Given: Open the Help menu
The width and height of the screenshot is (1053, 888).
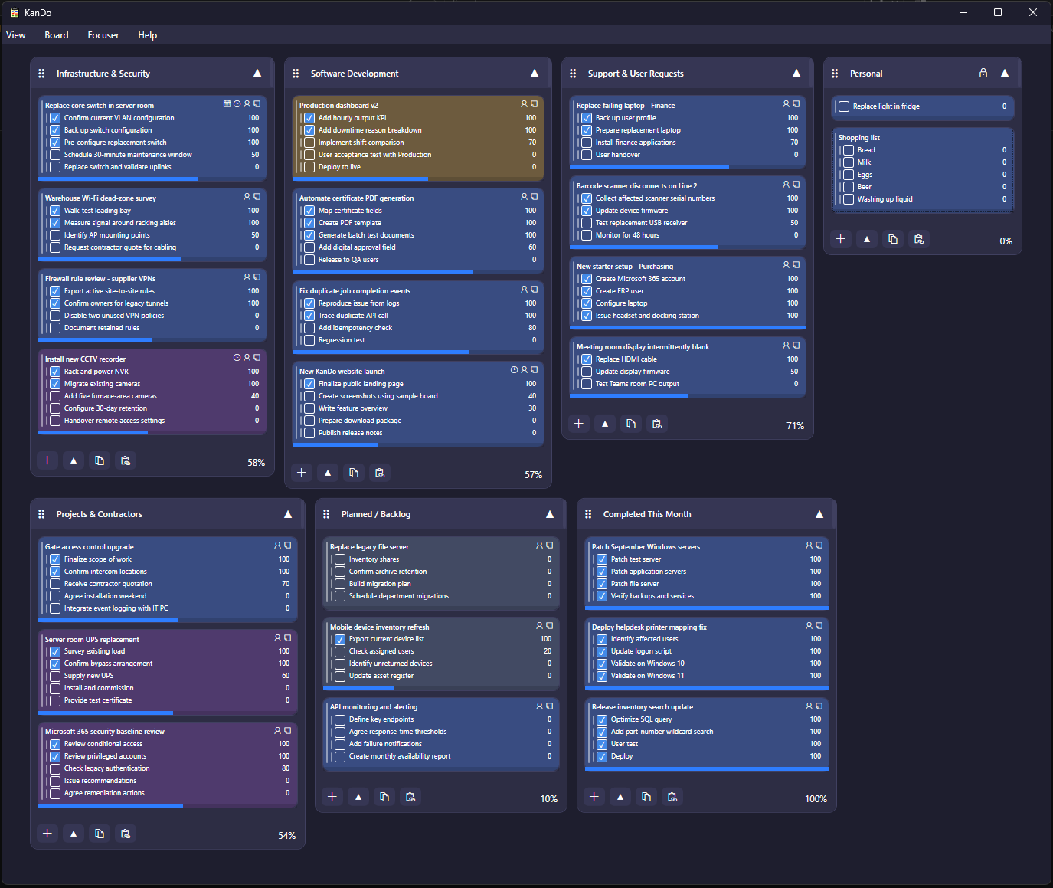Looking at the screenshot, I should [x=148, y=35].
